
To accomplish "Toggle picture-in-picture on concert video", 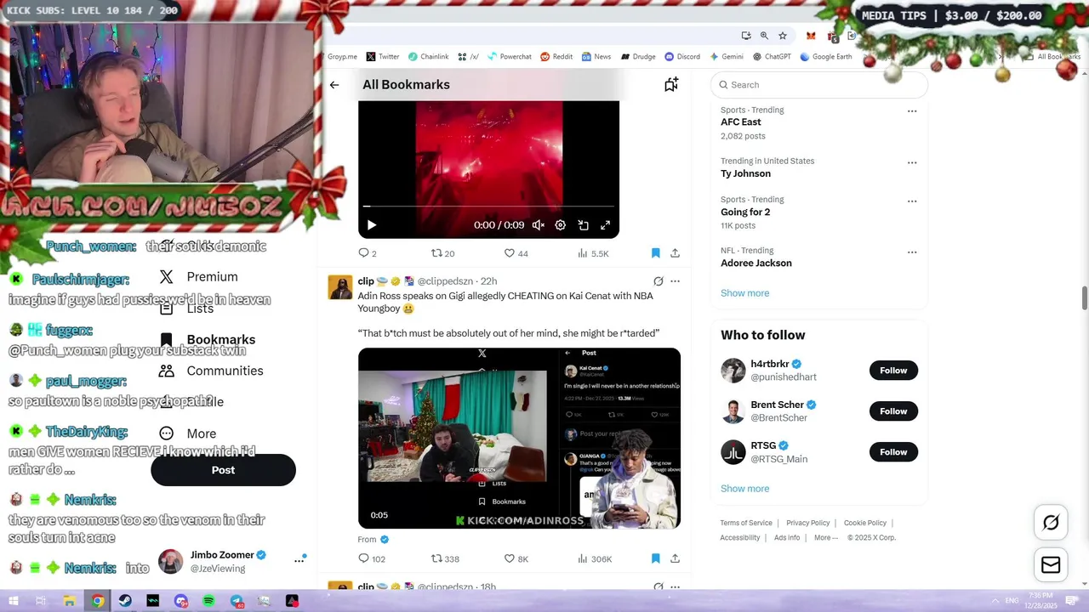I will click(583, 225).
